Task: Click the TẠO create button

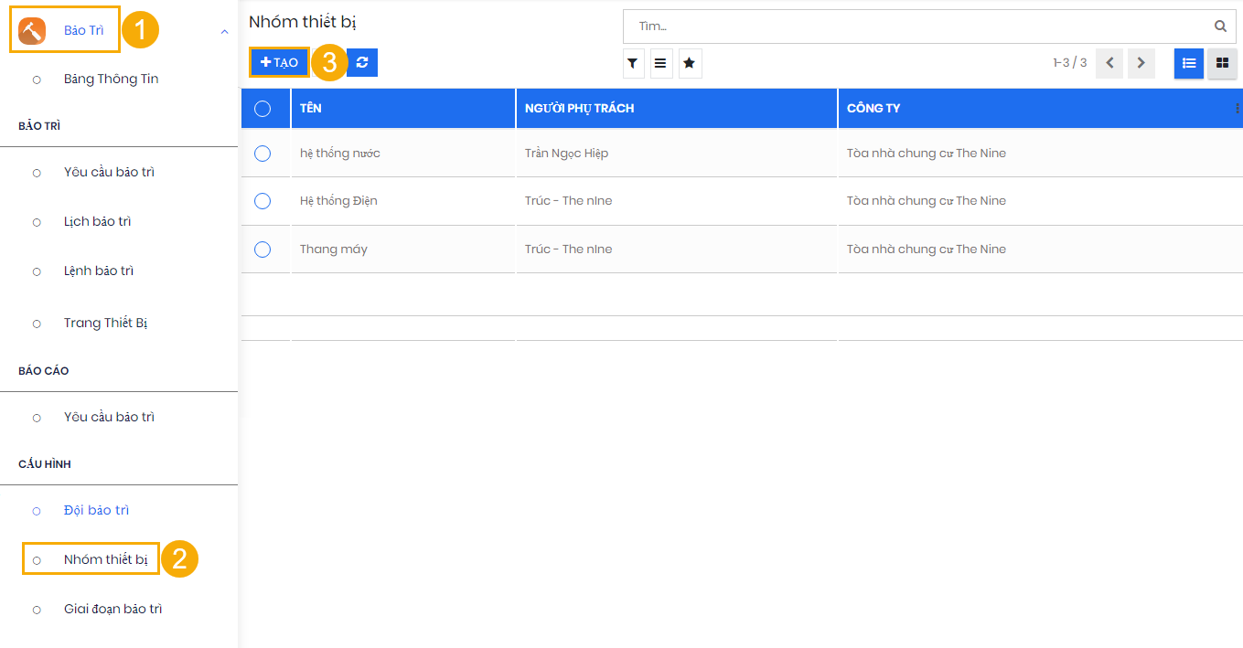Action: pyautogui.click(x=280, y=62)
